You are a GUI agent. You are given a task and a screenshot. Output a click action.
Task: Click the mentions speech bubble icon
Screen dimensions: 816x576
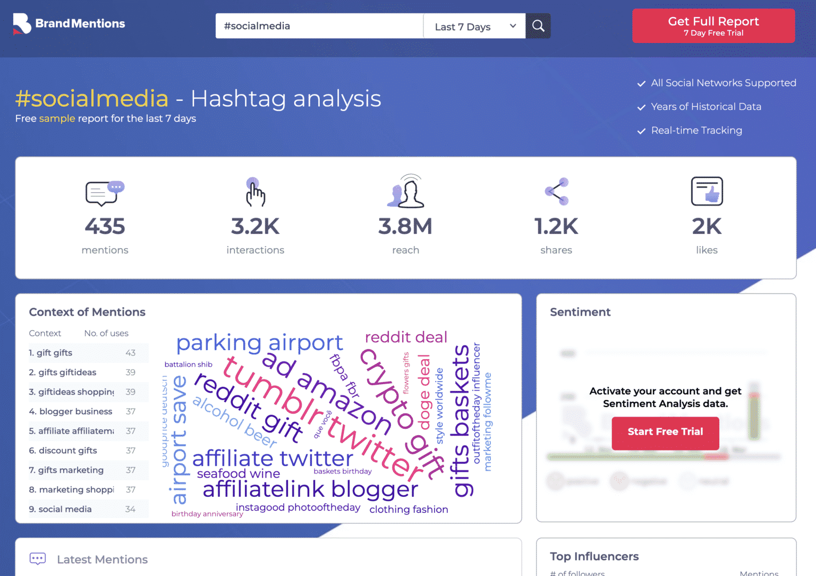pyautogui.click(x=104, y=193)
